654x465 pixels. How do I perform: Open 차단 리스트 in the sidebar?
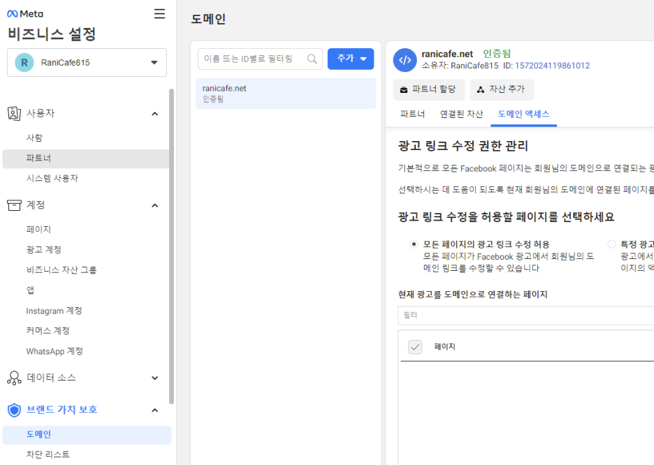[48, 454]
